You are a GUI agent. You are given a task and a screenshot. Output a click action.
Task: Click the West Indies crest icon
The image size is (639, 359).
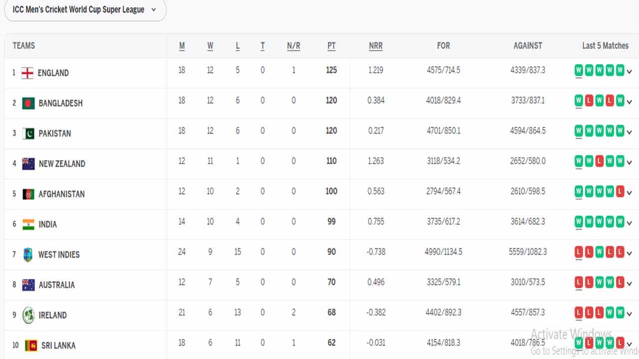(x=28, y=255)
